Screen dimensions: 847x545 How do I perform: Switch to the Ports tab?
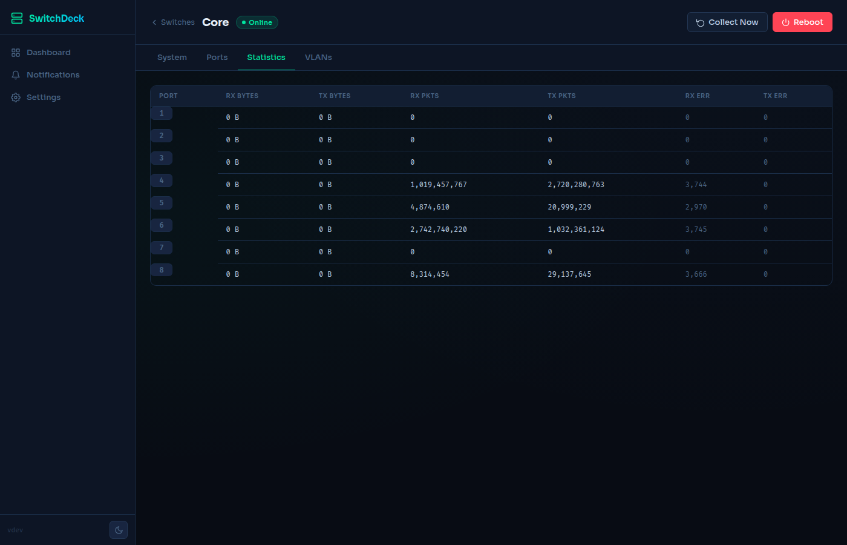(217, 58)
